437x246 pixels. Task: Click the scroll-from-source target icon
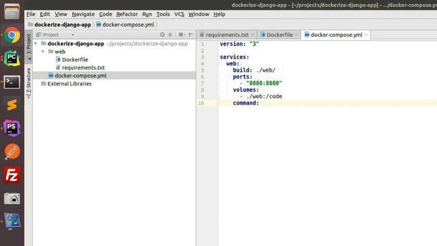tap(163, 35)
